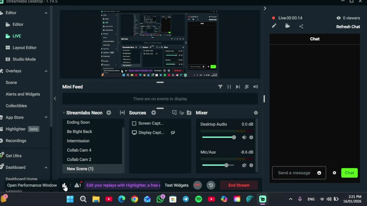
Task: Unmute the Mic/Aux channel
Action: (244, 165)
